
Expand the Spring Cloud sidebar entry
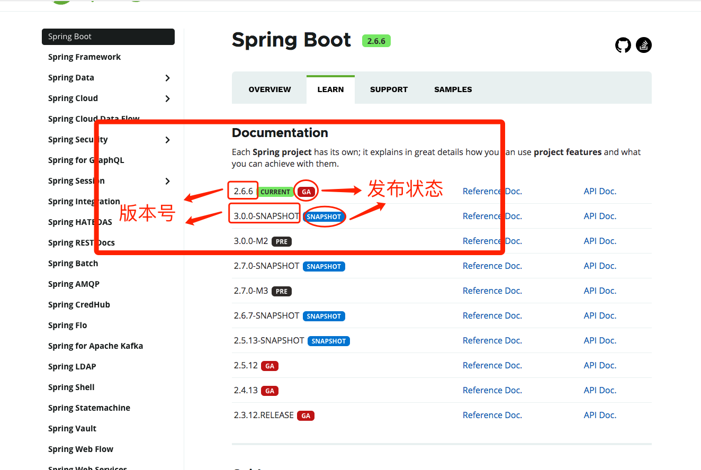pos(168,98)
